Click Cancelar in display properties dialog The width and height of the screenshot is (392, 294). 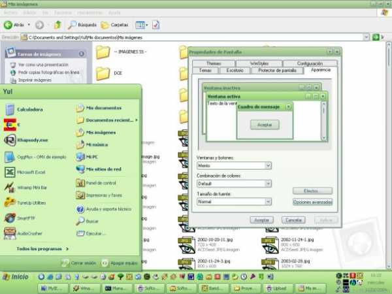pyautogui.click(x=293, y=220)
